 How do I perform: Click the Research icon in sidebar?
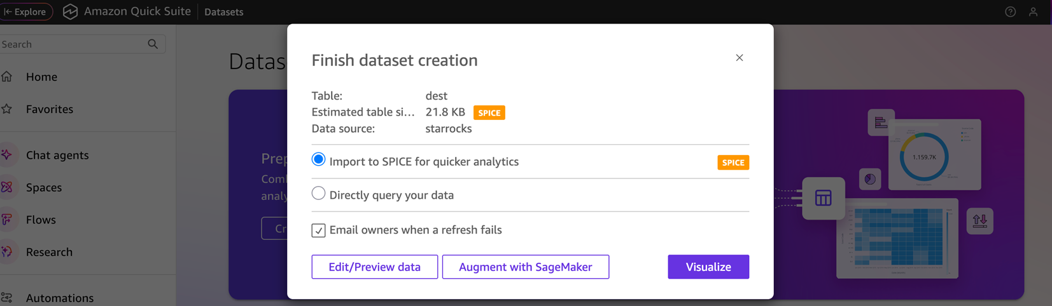[x=7, y=252]
